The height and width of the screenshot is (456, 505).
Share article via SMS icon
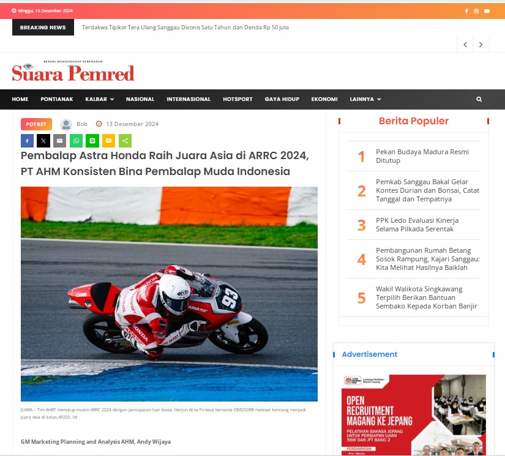(108, 141)
